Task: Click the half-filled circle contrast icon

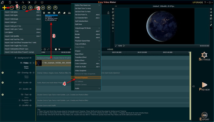Action: [x=59, y=13]
